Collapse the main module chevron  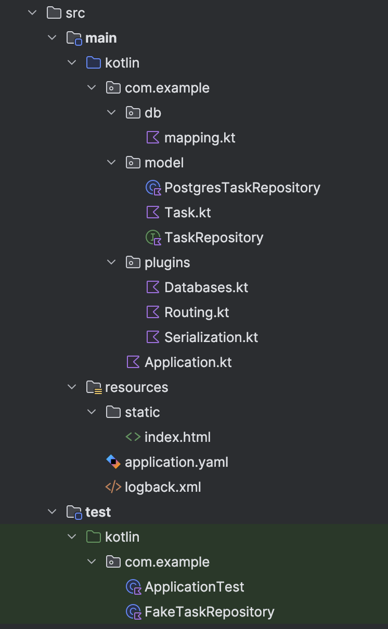52,38
